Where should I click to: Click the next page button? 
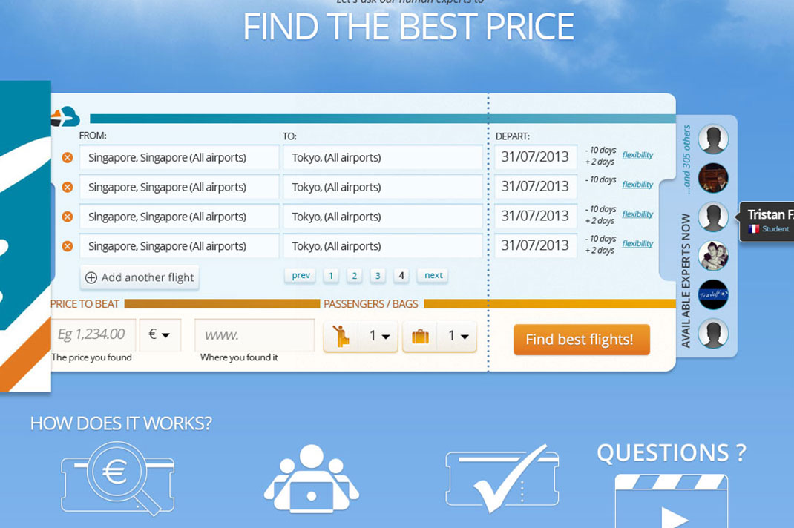(433, 276)
